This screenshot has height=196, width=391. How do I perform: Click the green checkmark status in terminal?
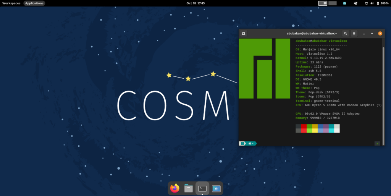coord(377,143)
